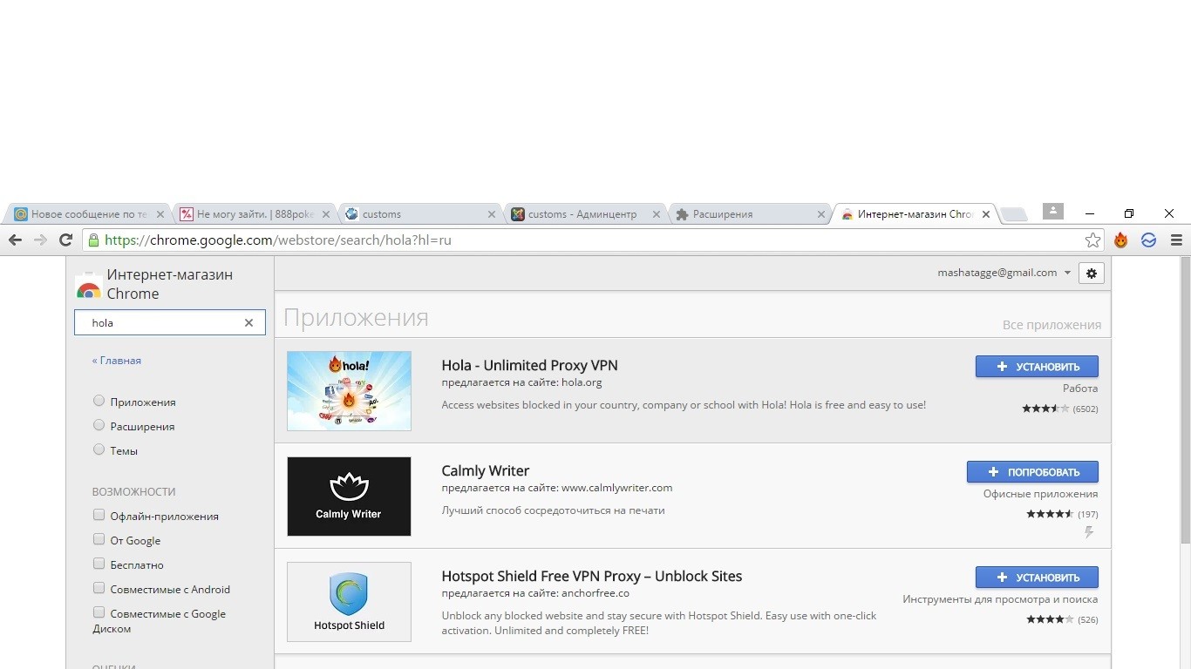
Task: Enable 'Совместимые с Google Диском' checkbox
Action: point(99,612)
